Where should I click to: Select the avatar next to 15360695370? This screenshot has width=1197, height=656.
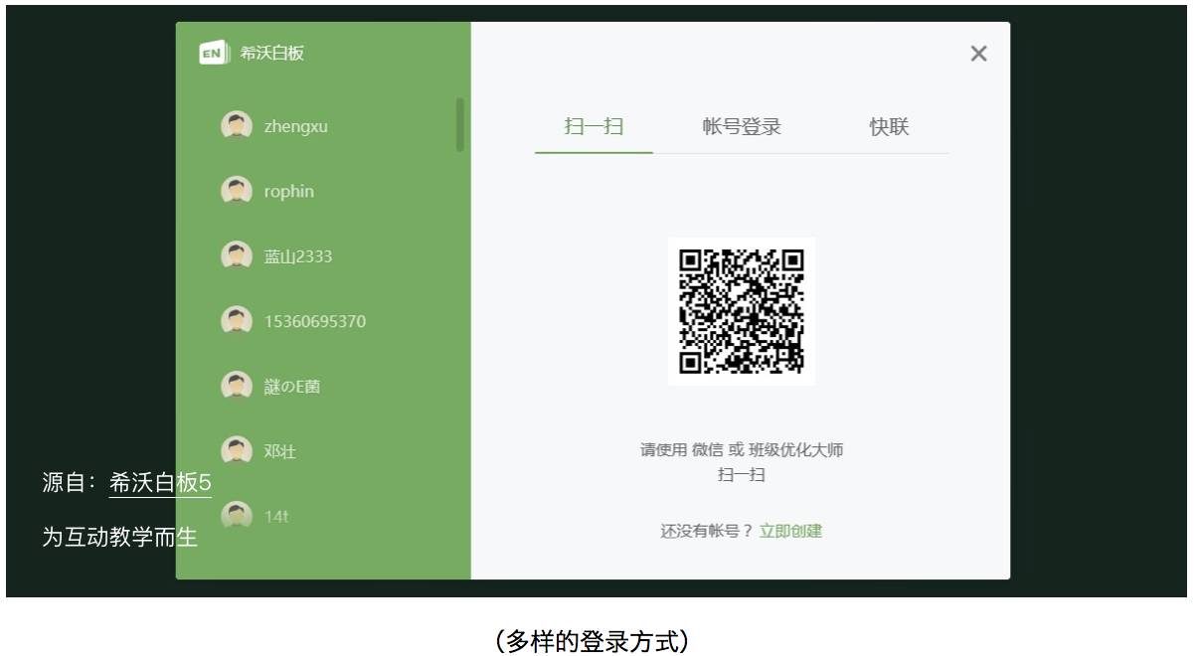236,321
